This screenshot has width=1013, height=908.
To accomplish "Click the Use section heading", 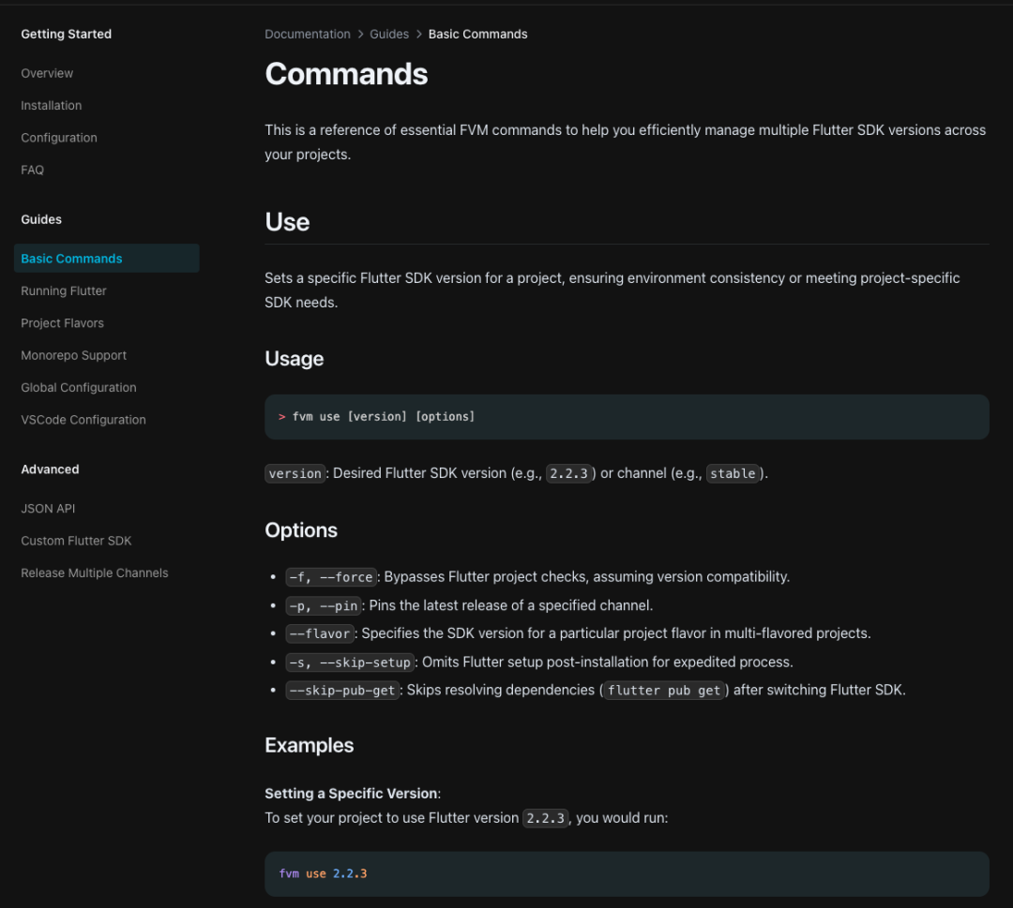I will 287,222.
